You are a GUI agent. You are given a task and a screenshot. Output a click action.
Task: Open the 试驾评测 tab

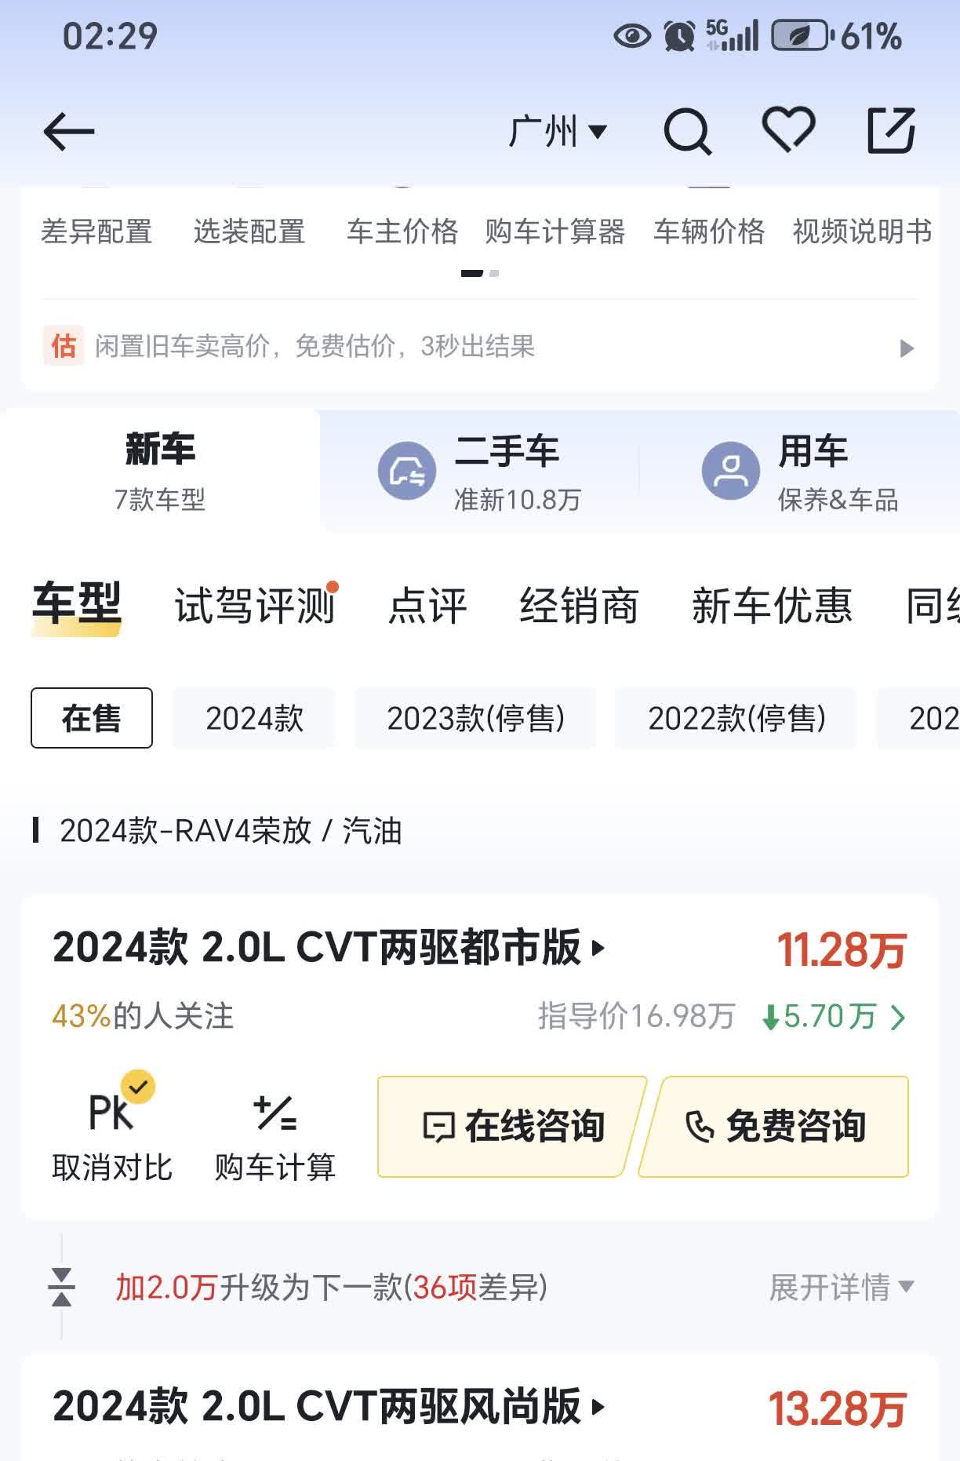(x=255, y=605)
